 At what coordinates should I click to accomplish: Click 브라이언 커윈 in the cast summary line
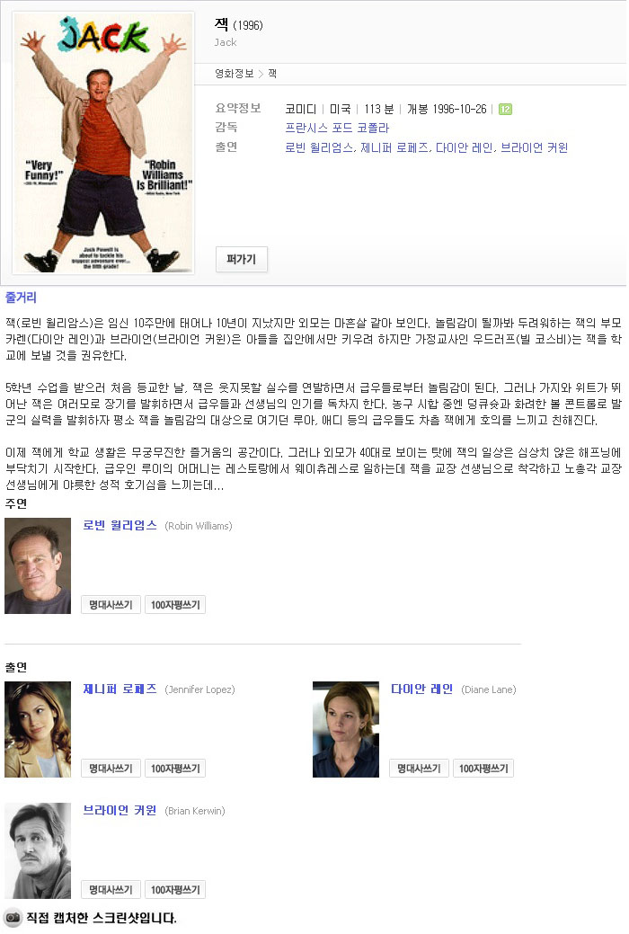tap(535, 147)
